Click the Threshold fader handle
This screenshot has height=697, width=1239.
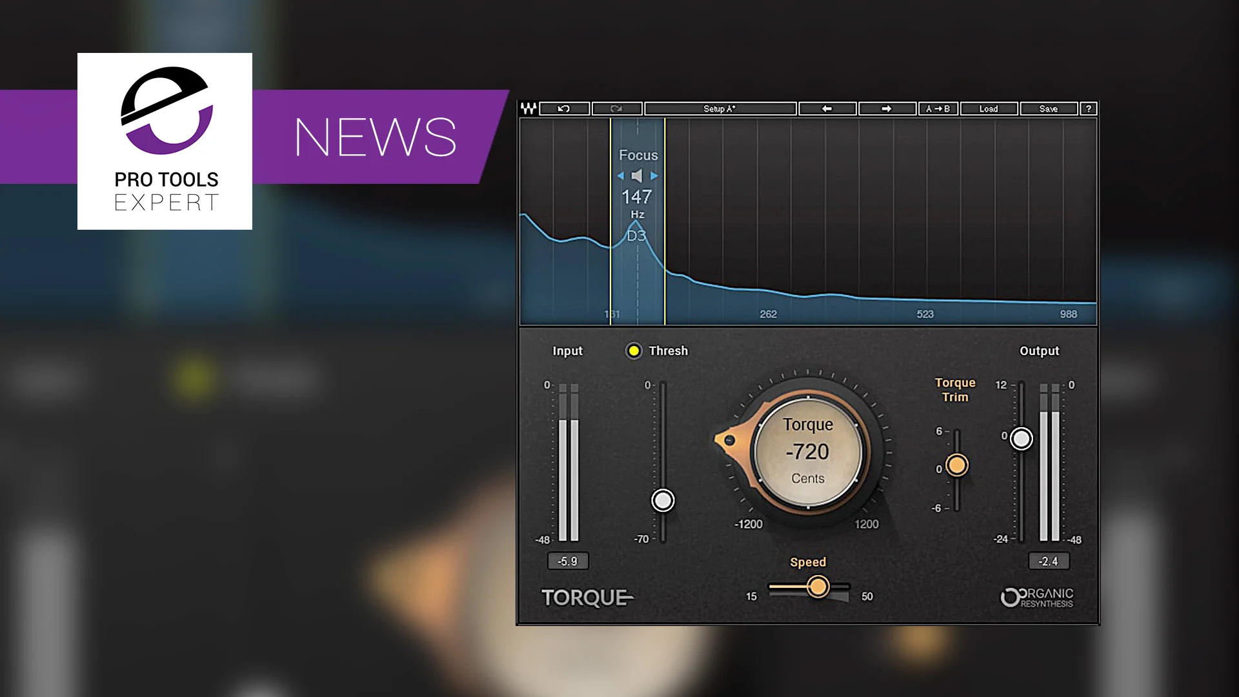[x=663, y=501]
